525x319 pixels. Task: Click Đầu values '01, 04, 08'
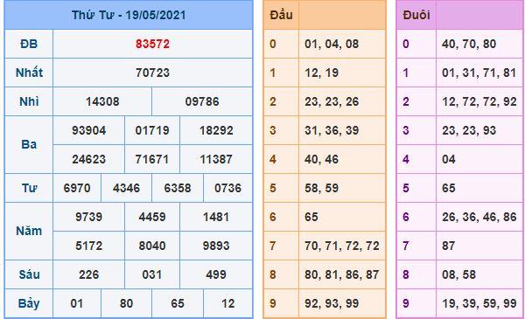(x=332, y=44)
